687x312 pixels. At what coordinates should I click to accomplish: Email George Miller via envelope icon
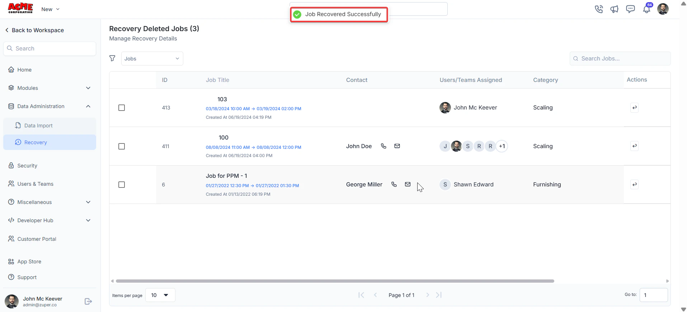[x=408, y=184]
